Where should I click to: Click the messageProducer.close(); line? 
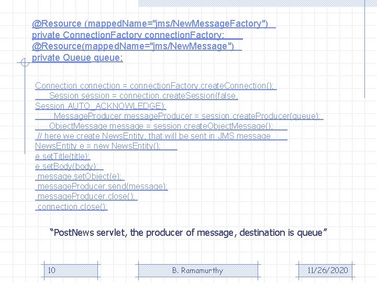coord(86,197)
